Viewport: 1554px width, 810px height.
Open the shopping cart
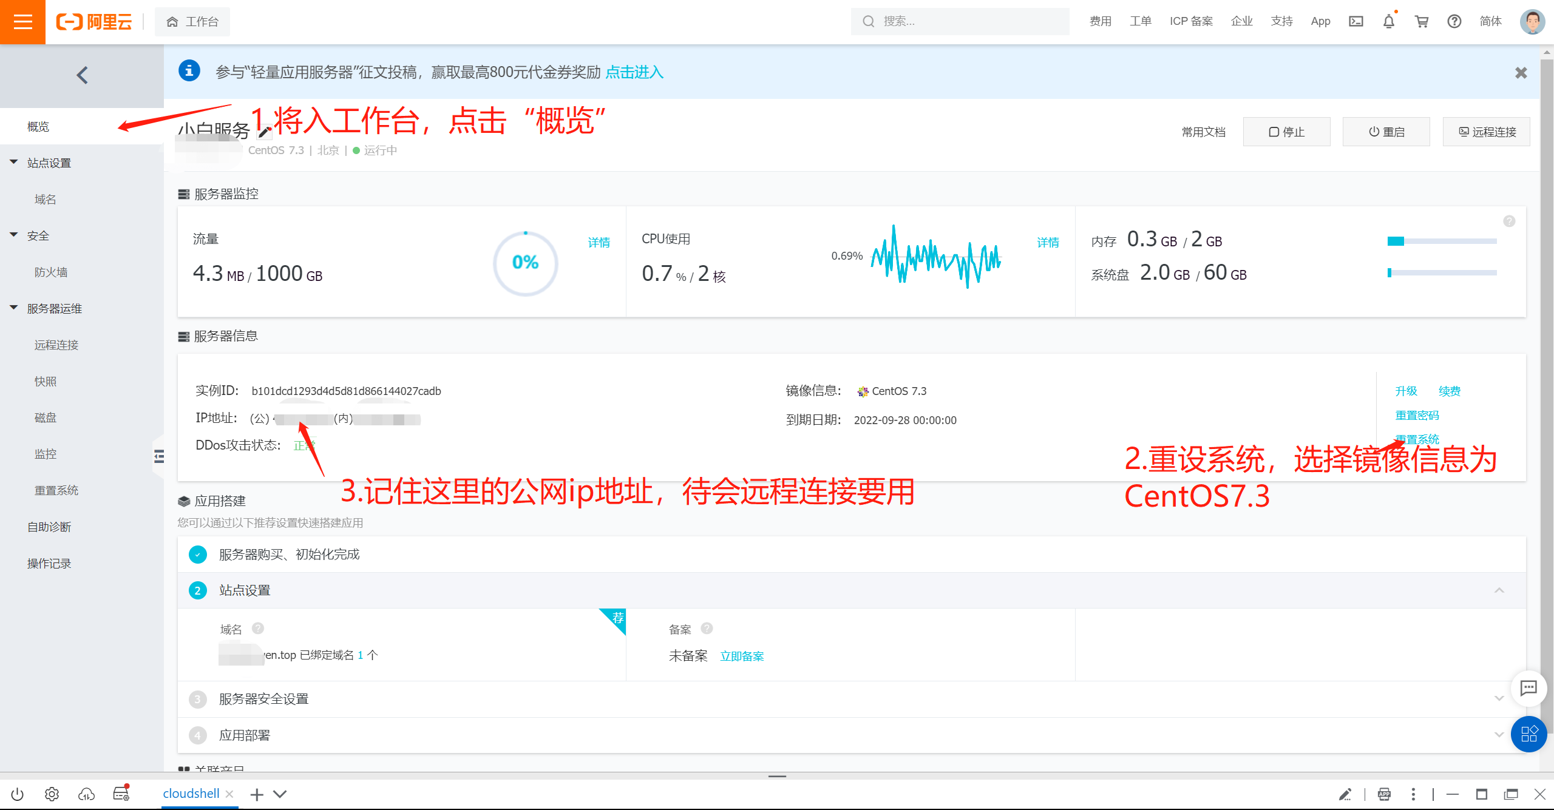1421,22
